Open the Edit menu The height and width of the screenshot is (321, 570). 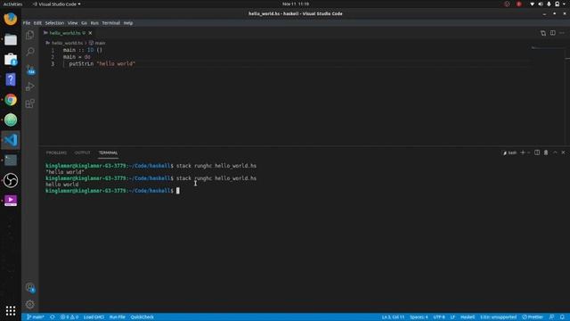click(x=37, y=23)
